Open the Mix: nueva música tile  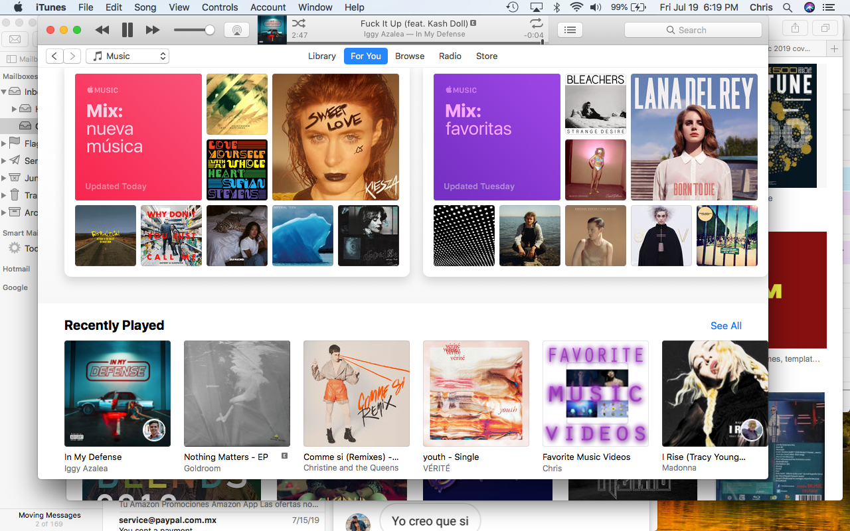138,137
